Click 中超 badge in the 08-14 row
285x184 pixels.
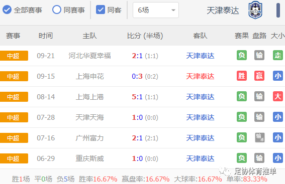tap(14, 97)
